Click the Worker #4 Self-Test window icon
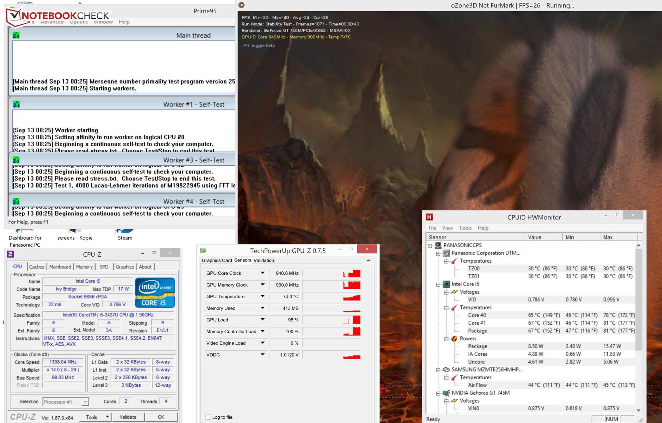This screenshot has height=423, width=662. click(16, 201)
